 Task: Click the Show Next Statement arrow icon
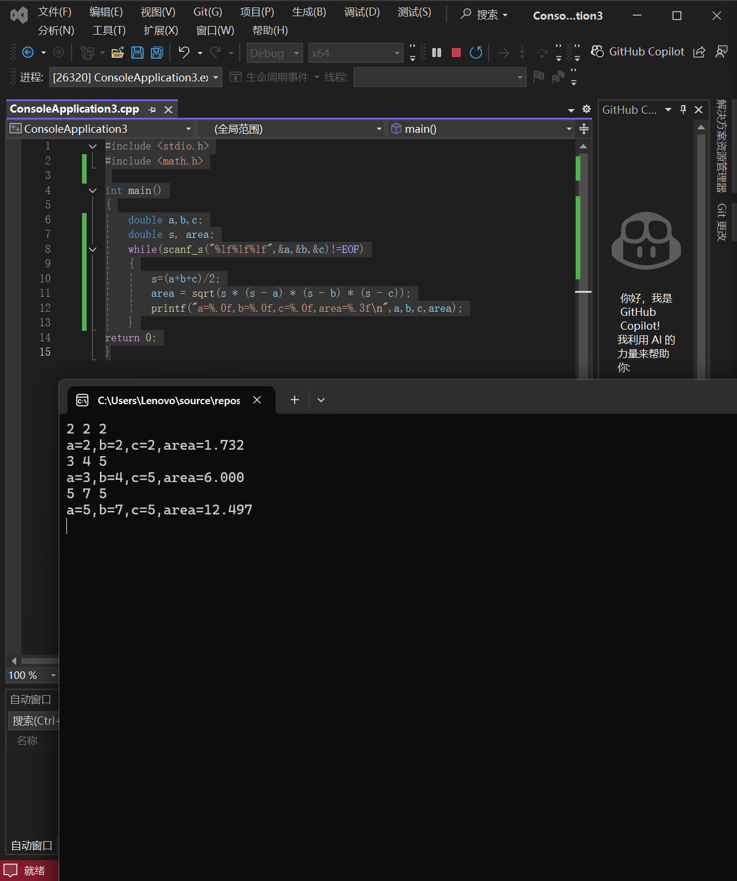coord(504,53)
